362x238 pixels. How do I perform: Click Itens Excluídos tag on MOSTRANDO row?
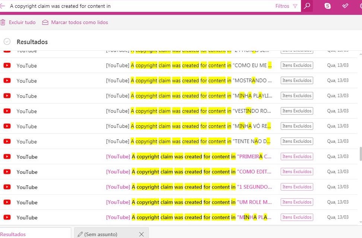tap(297, 80)
